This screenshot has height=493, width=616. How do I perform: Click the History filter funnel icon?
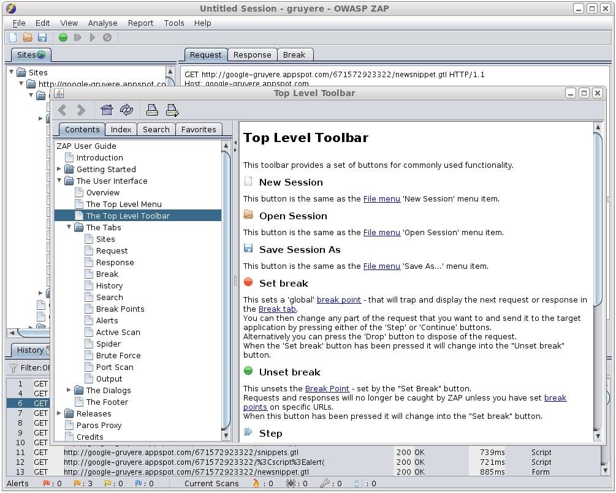[13, 368]
